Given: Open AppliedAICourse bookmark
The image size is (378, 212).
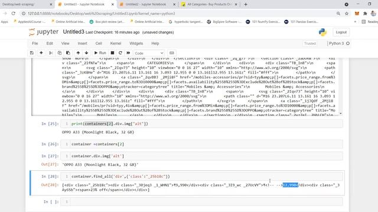Looking at the screenshot, I should [x=30, y=22].
